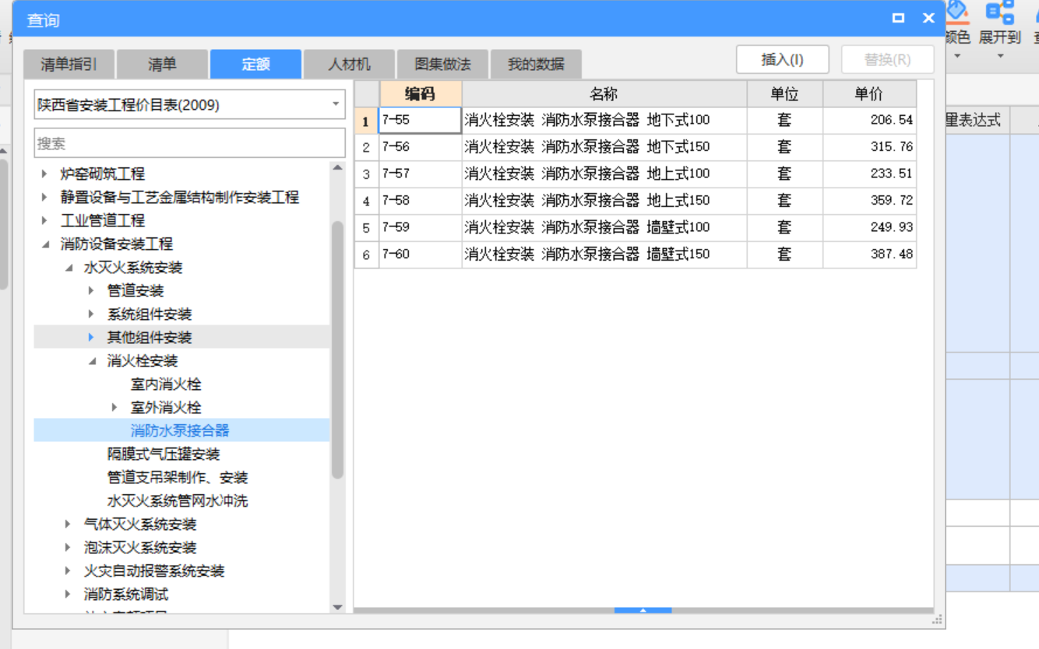This screenshot has width=1039, height=649.
Task: Collapse the 消防设备安装工程 tree node
Action: [44, 244]
